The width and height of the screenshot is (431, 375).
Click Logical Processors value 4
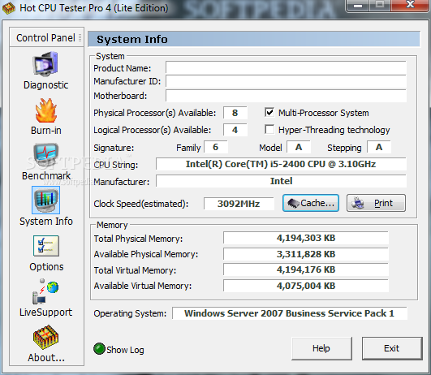coord(235,130)
